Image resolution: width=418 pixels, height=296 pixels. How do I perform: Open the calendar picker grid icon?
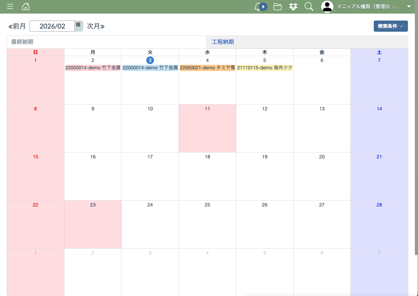(x=78, y=25)
